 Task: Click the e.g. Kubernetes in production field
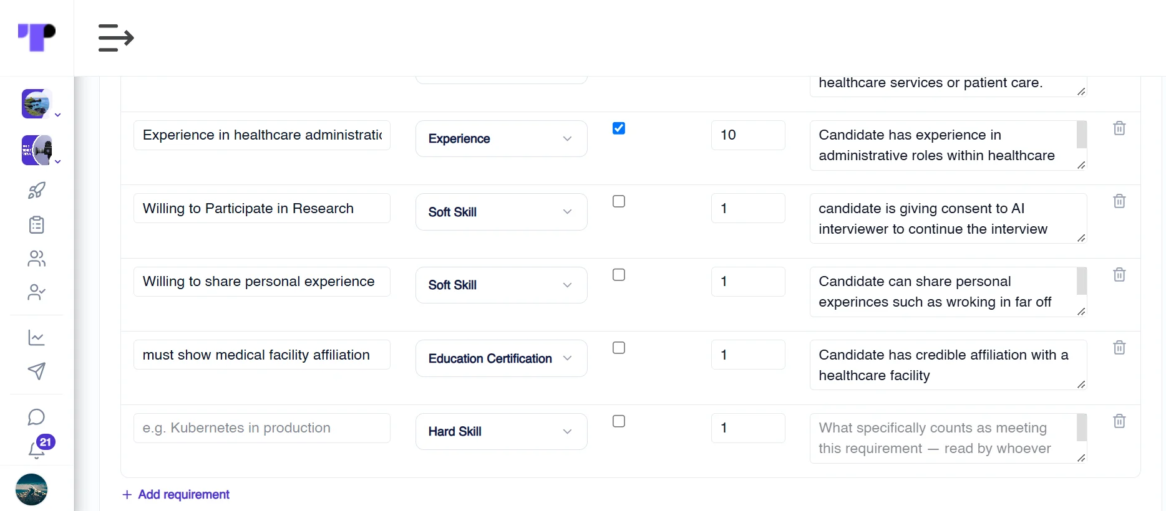(x=262, y=428)
